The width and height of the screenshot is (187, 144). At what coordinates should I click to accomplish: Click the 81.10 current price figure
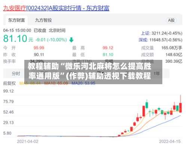click(x=15, y=39)
